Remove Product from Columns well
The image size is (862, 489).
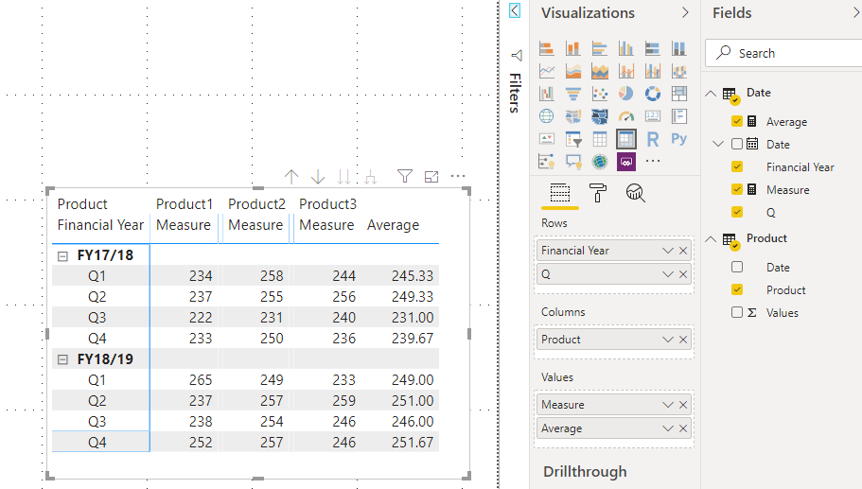pyautogui.click(x=683, y=340)
